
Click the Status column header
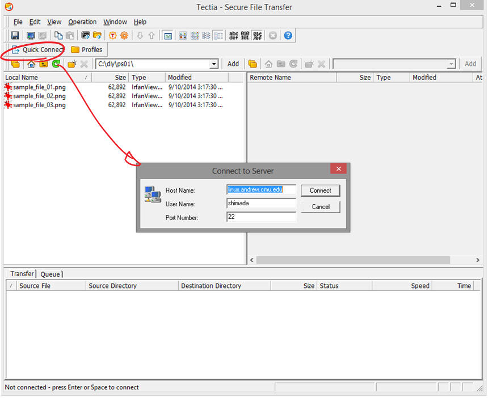coord(344,286)
